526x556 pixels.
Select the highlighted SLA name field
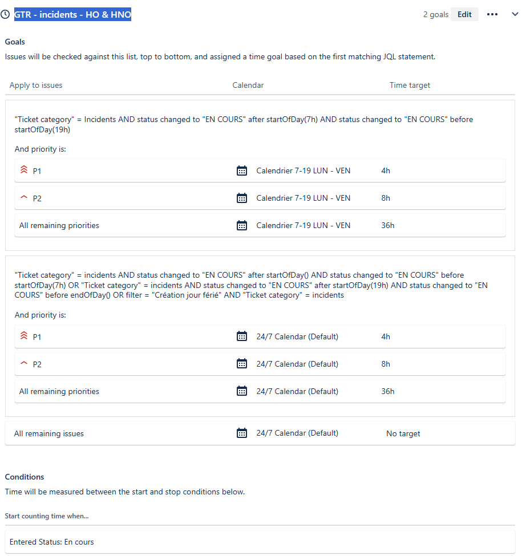(72, 14)
